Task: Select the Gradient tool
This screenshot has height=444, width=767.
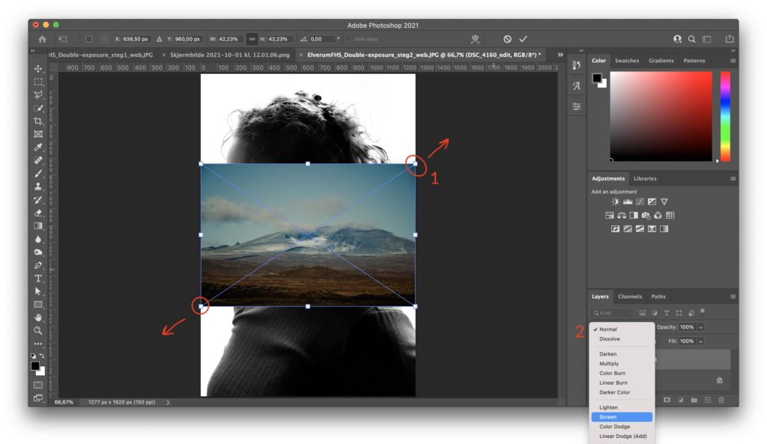Action: [38, 225]
